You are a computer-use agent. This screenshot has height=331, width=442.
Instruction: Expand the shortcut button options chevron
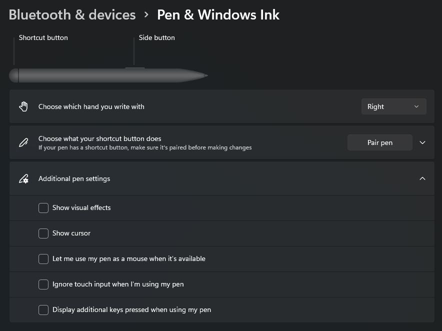(422, 142)
